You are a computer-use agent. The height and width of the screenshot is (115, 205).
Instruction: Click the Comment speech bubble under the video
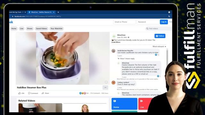[29, 93]
